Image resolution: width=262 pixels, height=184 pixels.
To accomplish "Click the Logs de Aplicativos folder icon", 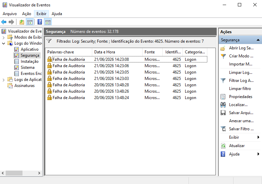I will [10, 80].
